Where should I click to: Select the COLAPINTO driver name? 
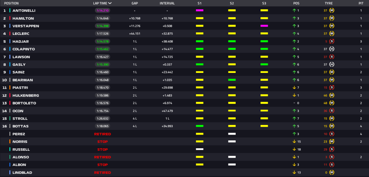click(23, 49)
